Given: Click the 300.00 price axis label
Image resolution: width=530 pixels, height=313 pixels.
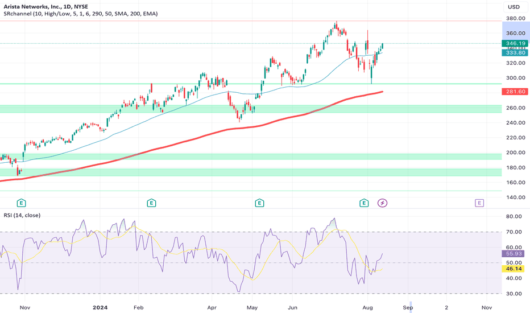Looking at the screenshot, I should pyautogui.click(x=515, y=78).
